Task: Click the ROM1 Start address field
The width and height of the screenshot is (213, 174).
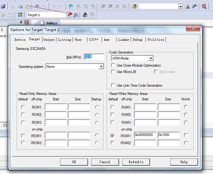Action: 56,107
